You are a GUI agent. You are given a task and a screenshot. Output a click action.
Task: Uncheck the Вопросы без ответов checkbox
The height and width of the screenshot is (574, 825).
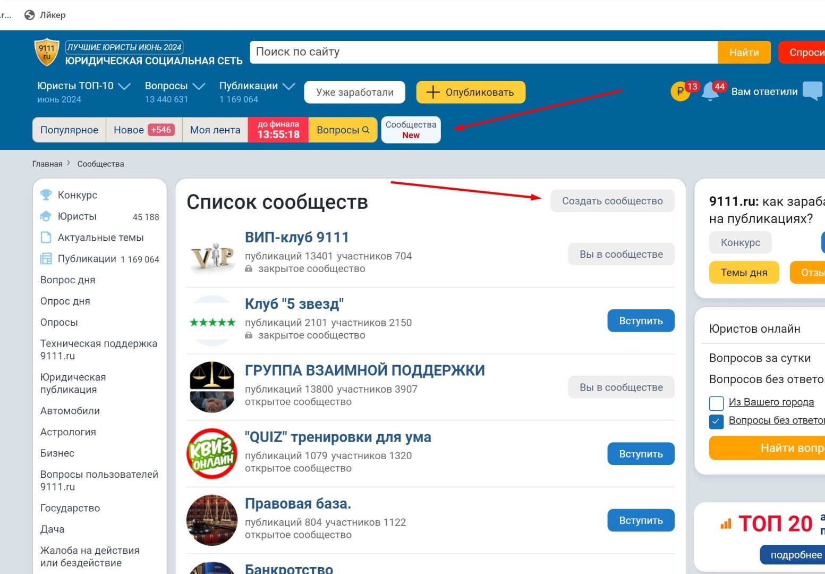pos(716,421)
